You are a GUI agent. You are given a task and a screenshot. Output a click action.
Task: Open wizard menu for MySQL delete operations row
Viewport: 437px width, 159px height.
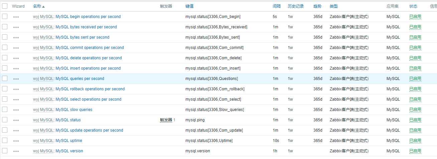coord(16,58)
